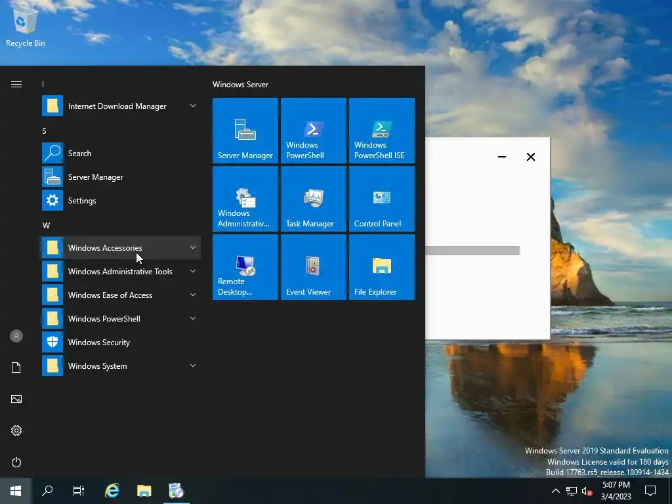
Task: Open Documents from the Start left rail
Action: (x=16, y=367)
